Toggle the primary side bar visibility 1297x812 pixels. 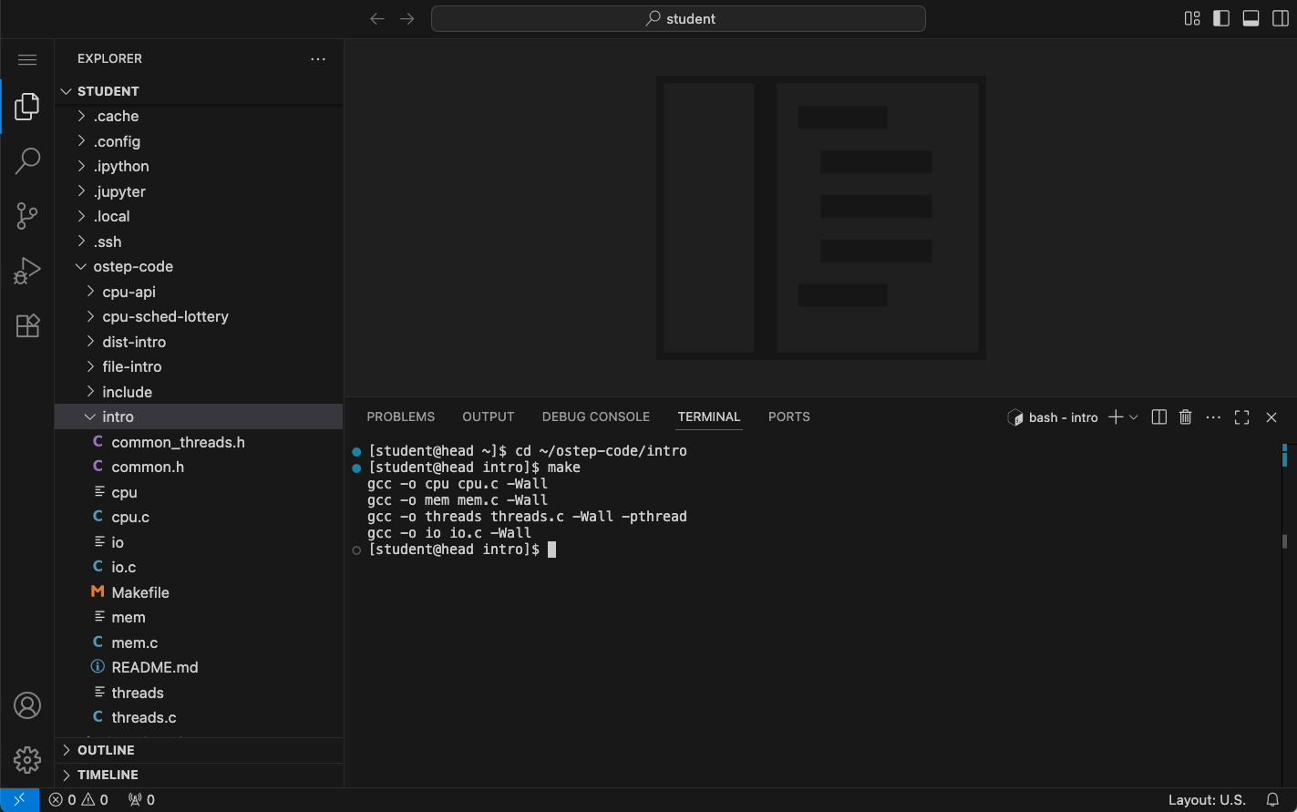click(x=1221, y=18)
